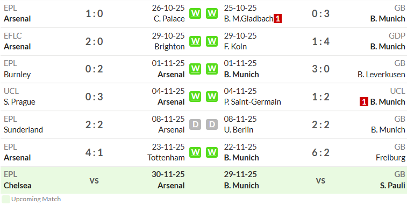Open the B. Munich vs S. Pauli upcoming match

(320, 180)
